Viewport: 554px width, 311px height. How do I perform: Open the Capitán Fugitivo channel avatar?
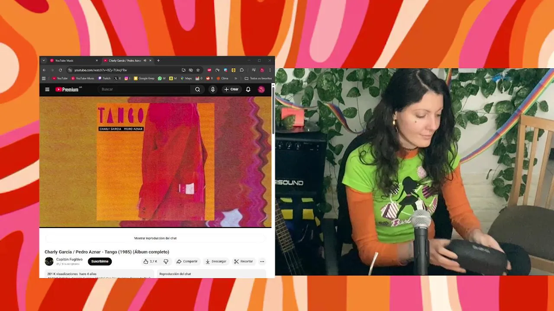pyautogui.click(x=49, y=261)
